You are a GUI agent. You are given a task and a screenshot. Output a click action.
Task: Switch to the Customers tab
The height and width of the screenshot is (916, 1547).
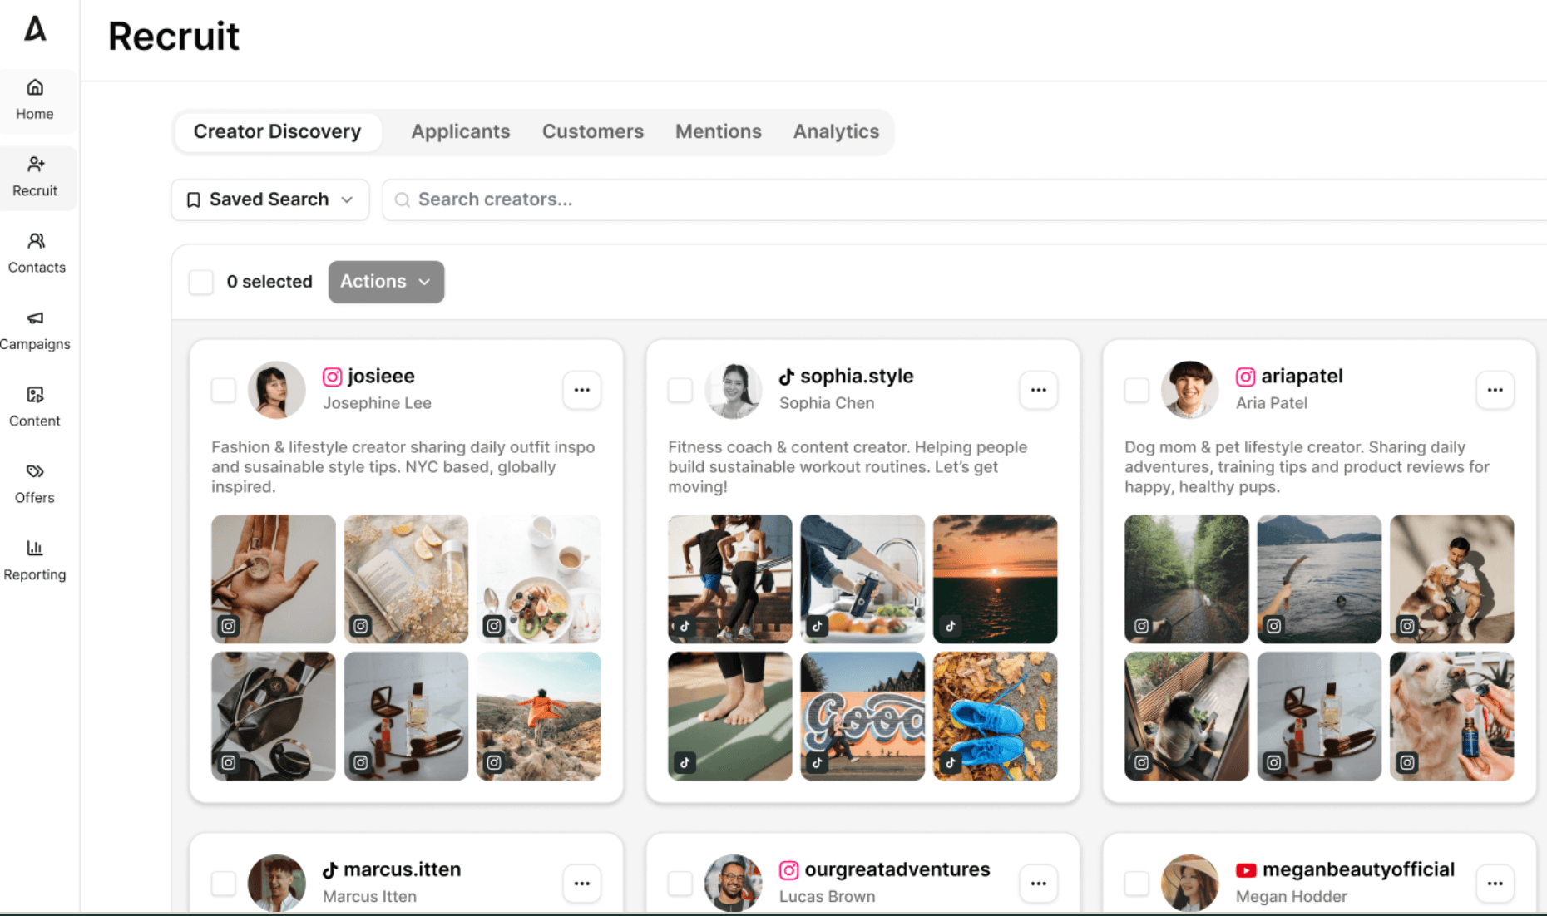(593, 131)
